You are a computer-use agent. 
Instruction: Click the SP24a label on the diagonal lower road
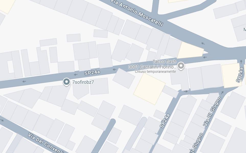(x=165, y=121)
